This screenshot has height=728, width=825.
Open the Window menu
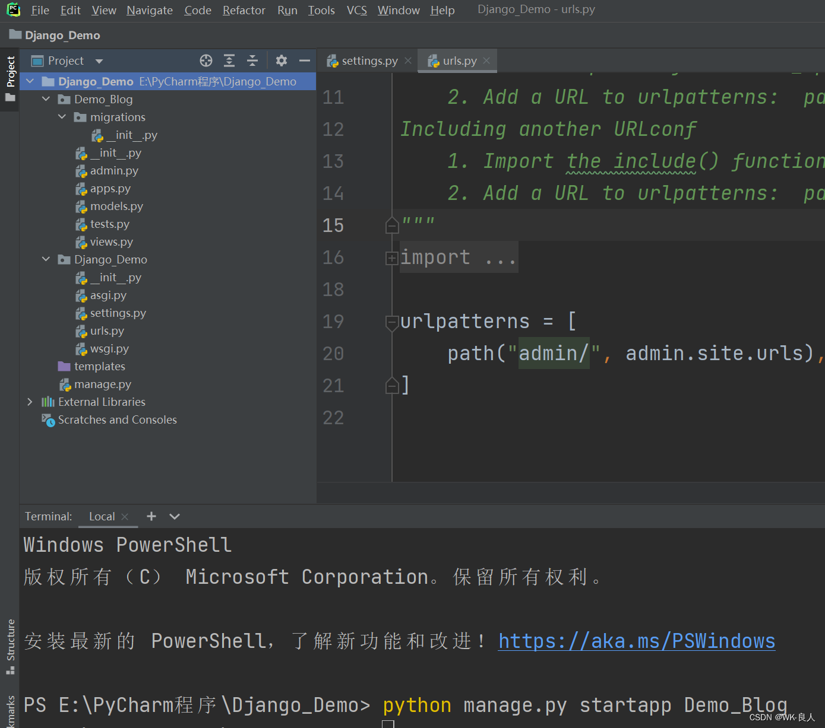click(399, 10)
